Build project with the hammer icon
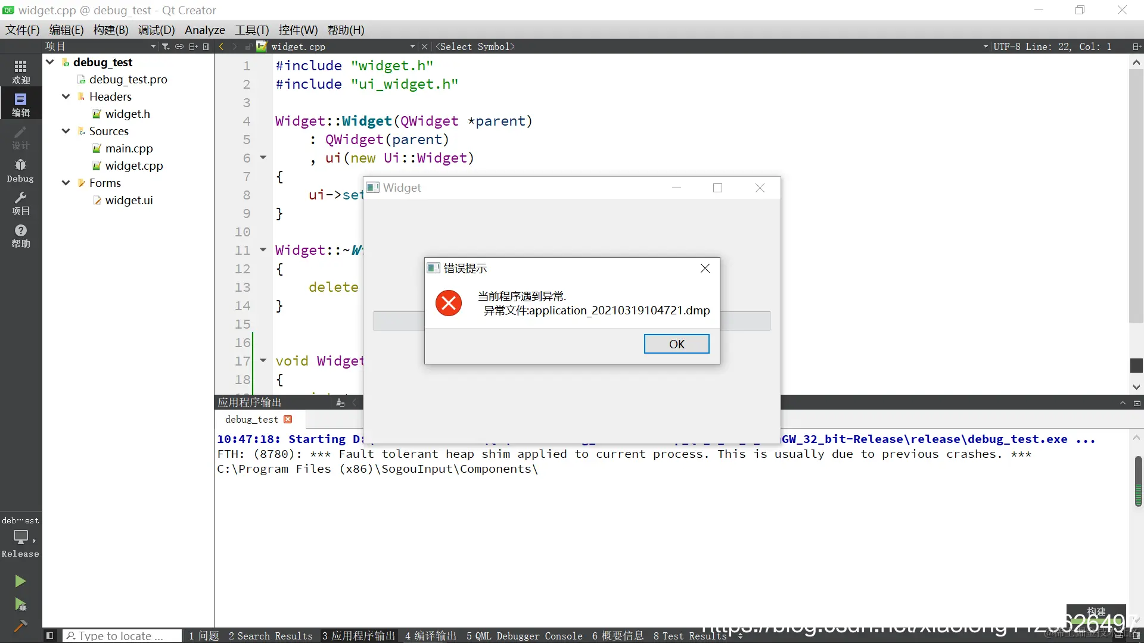The height and width of the screenshot is (643, 1144). coord(20,626)
